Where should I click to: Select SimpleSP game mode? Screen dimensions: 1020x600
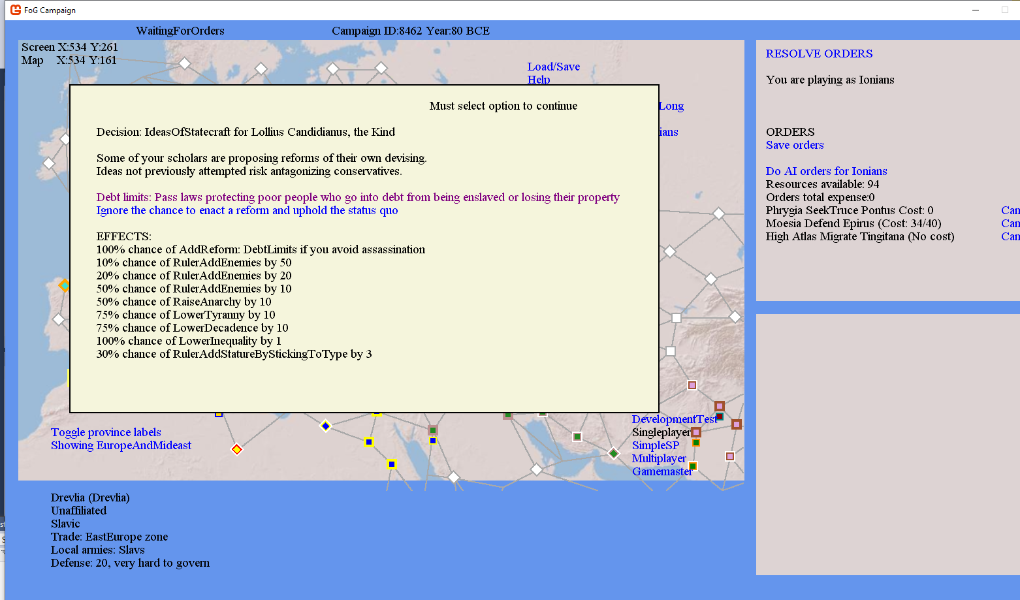tap(655, 445)
